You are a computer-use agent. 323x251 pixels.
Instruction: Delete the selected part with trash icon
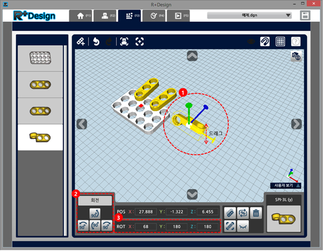257,213
